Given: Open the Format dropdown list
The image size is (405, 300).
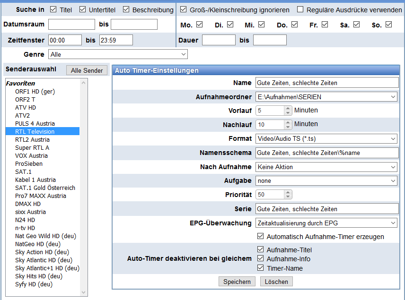Looking at the screenshot, I should pos(326,139).
